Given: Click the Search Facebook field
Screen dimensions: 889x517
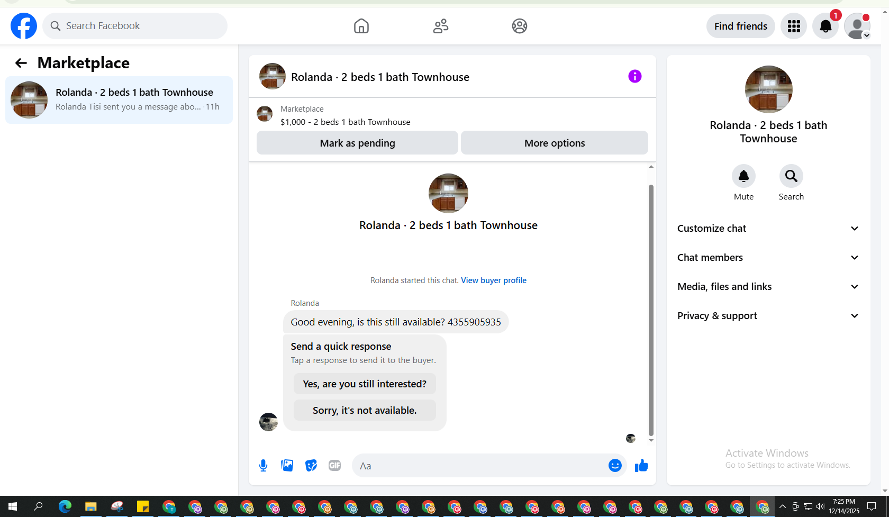Looking at the screenshot, I should (135, 26).
